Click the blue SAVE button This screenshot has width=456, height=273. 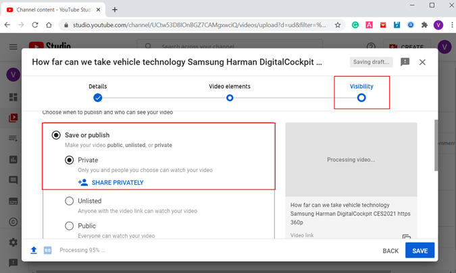(420, 250)
